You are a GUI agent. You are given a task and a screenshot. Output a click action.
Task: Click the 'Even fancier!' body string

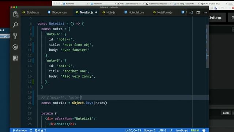75,50
